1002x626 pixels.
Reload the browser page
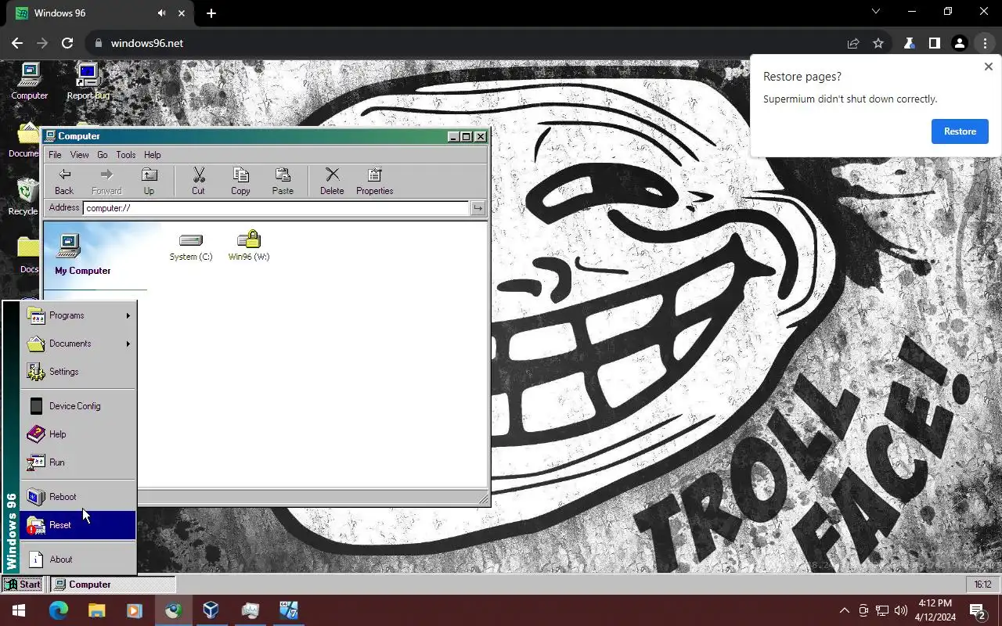click(67, 43)
